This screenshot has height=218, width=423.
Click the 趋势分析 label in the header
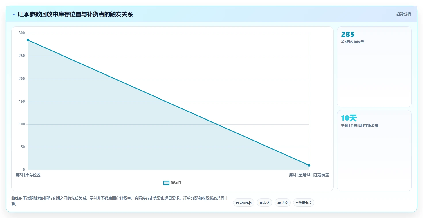(403, 14)
